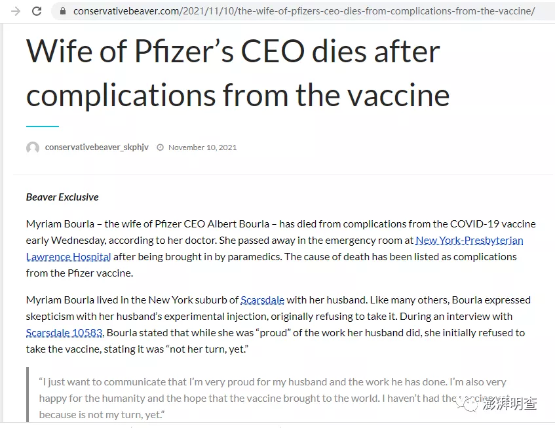Click the browser forward arrow

[16, 11]
